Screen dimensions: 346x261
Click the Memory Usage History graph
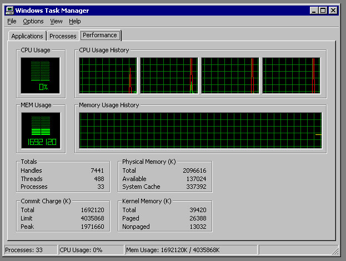click(200, 130)
